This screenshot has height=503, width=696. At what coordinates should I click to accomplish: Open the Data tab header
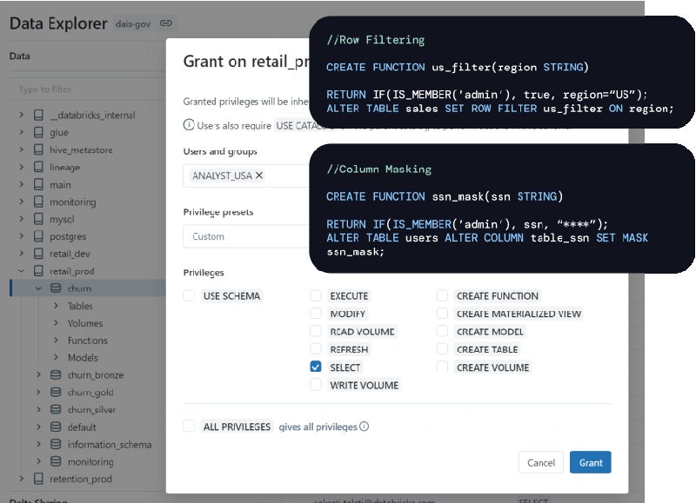(x=19, y=56)
